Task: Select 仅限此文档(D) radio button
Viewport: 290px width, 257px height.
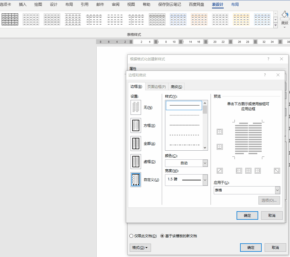Action: tap(131, 236)
